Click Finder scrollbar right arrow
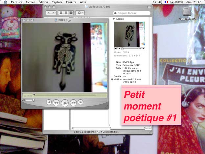This screenshot has width=205, height=154. coord(150,128)
